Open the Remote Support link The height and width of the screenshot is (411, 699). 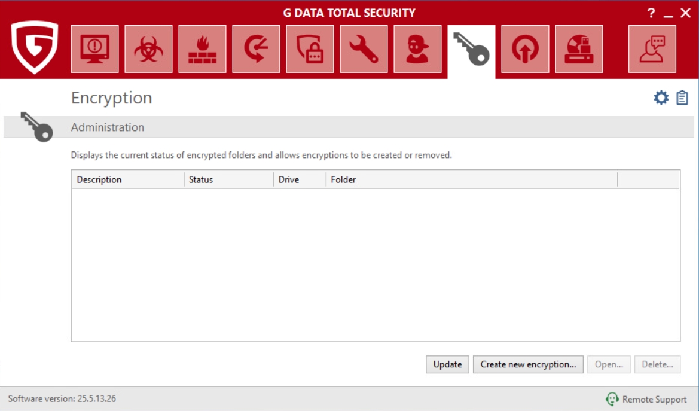click(654, 400)
